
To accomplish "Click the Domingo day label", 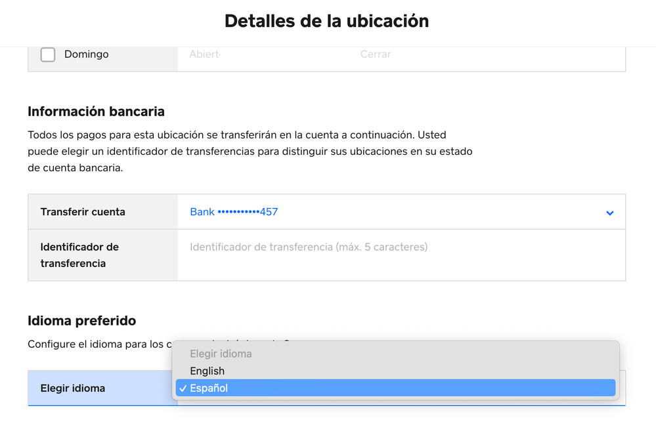I will (86, 54).
